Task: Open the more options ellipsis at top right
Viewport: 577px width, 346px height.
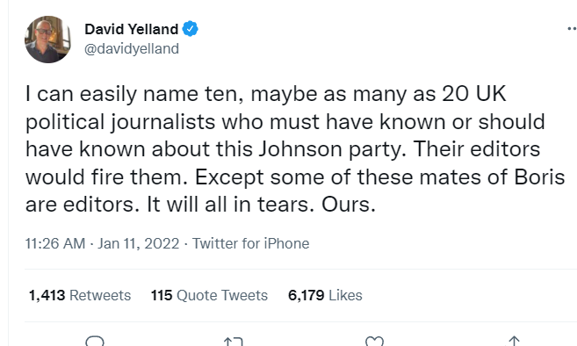Action: click(572, 28)
